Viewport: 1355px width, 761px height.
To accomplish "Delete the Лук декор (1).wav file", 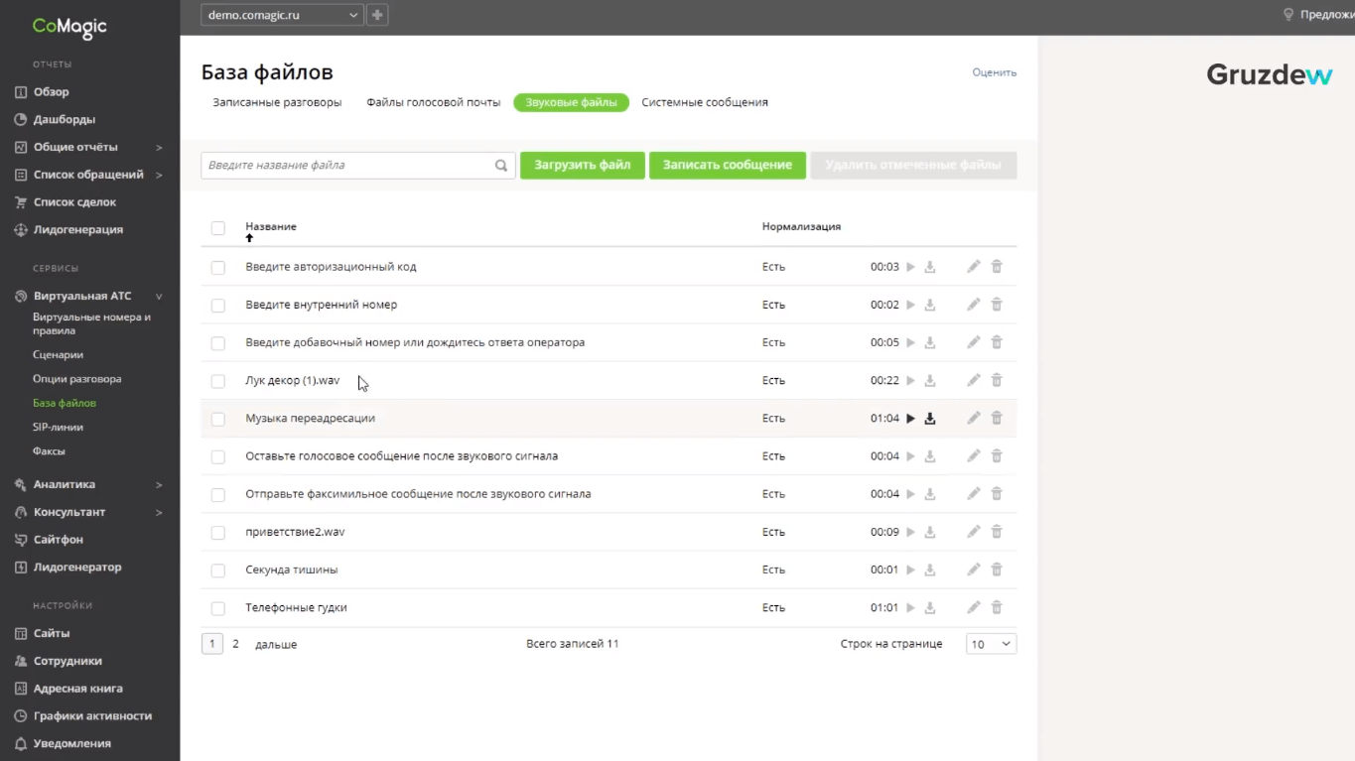I will pos(997,380).
